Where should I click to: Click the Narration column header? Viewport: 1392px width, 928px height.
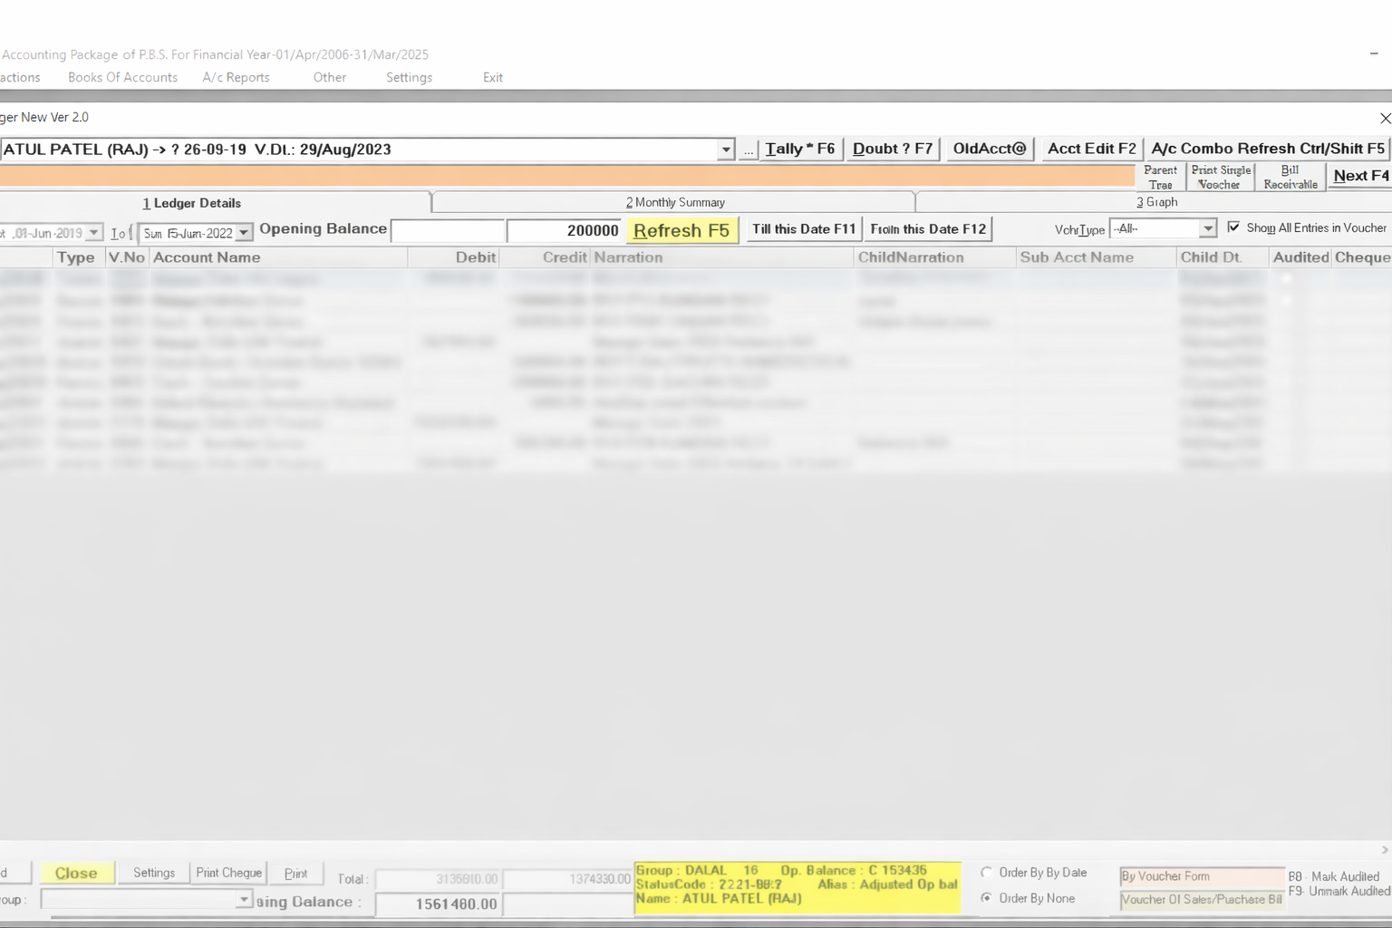[x=722, y=257]
